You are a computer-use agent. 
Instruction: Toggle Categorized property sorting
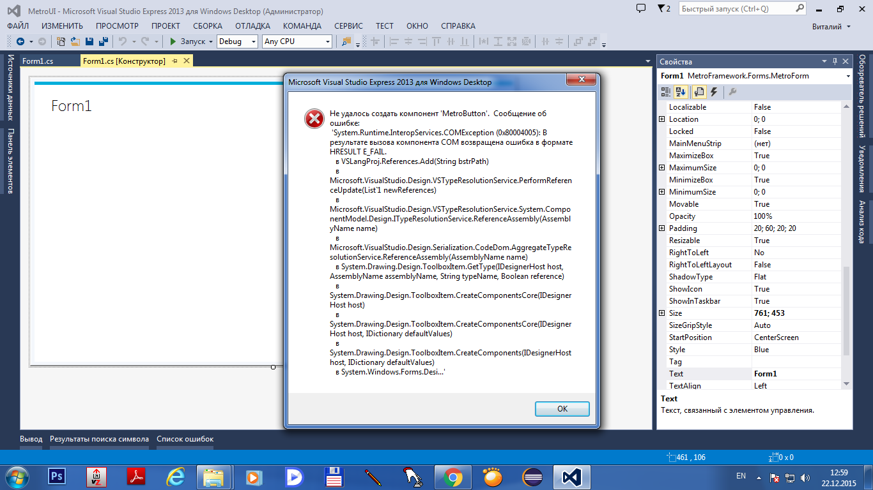(666, 92)
